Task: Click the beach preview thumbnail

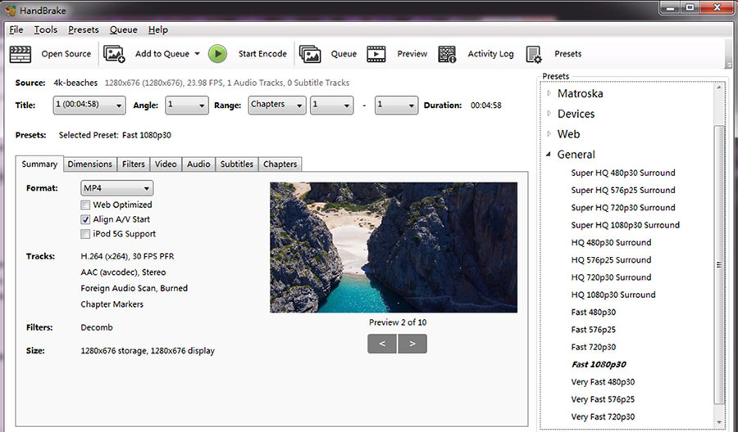Action: pyautogui.click(x=394, y=247)
